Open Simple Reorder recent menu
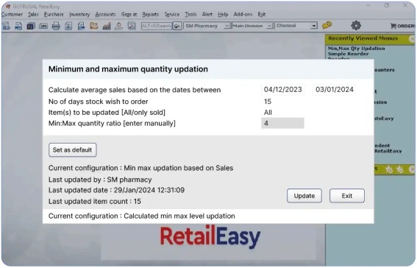Viewport: 417px width, 268px height. tap(348, 54)
